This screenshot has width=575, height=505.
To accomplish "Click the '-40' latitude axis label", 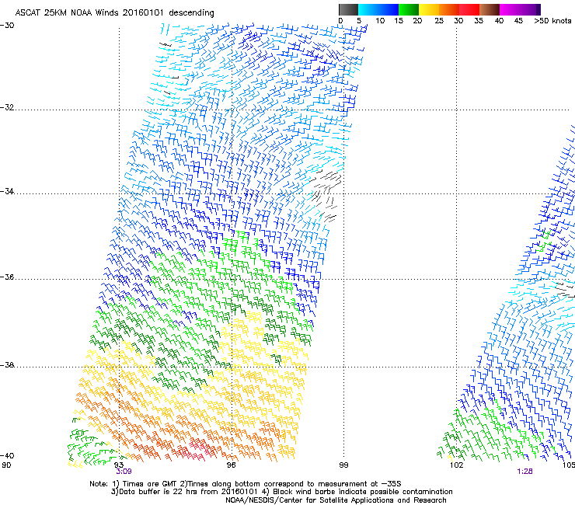I will pos(7,455).
